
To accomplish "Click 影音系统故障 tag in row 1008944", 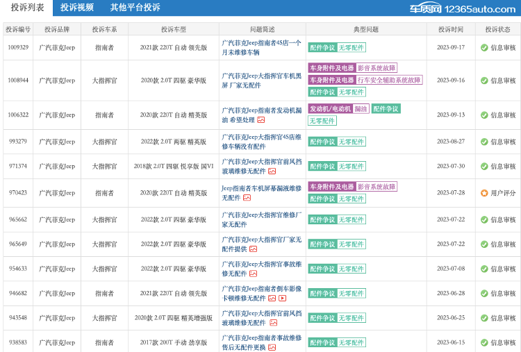I will [377, 68].
